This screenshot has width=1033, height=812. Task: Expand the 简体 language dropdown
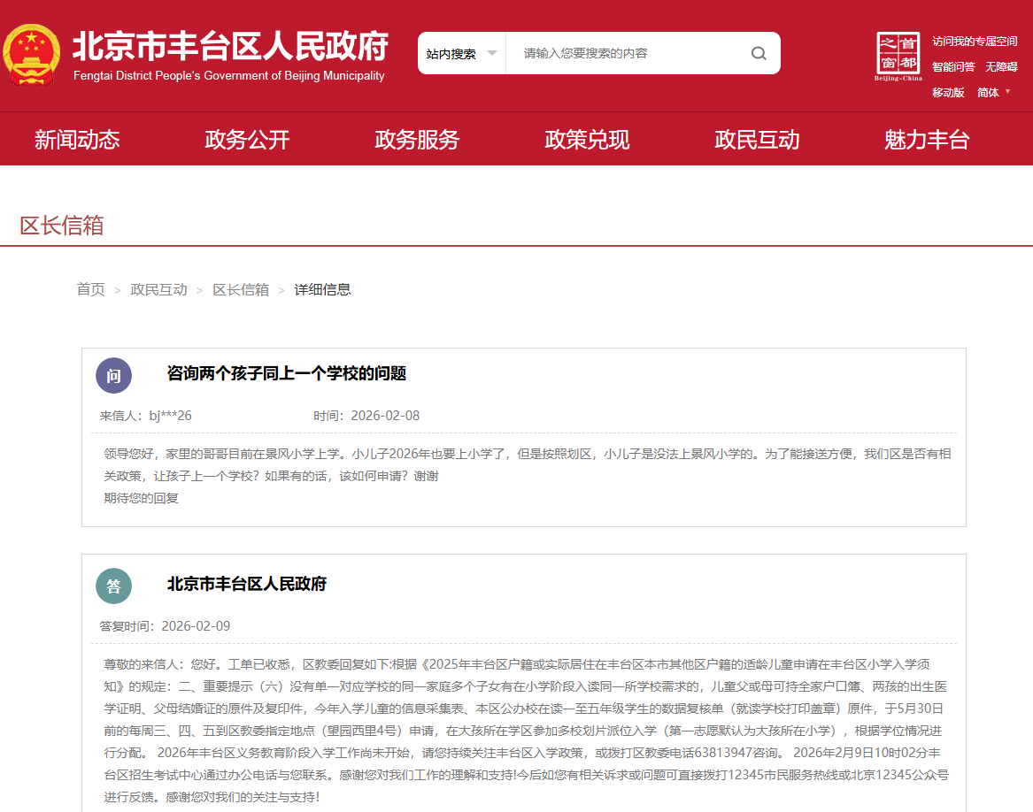tap(993, 92)
